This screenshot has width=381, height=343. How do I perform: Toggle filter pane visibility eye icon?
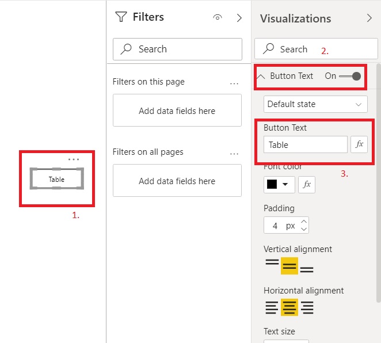(x=218, y=18)
